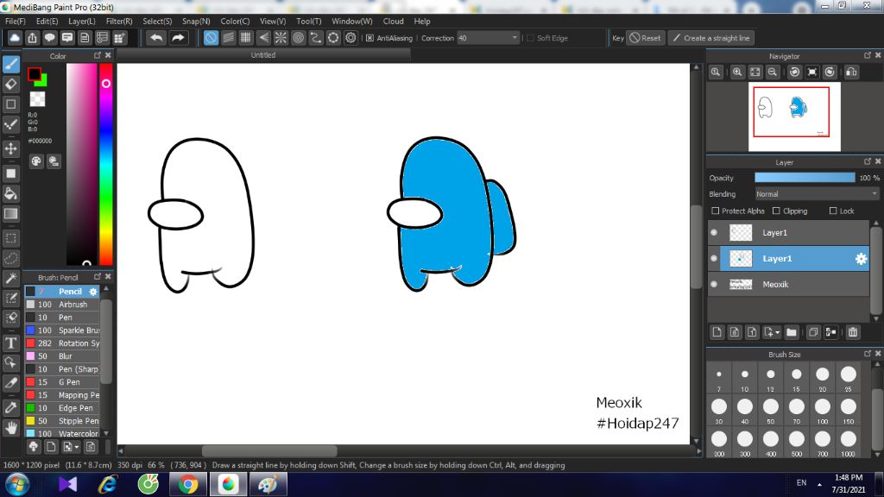Open Internet Explorer from taskbar

click(x=107, y=484)
